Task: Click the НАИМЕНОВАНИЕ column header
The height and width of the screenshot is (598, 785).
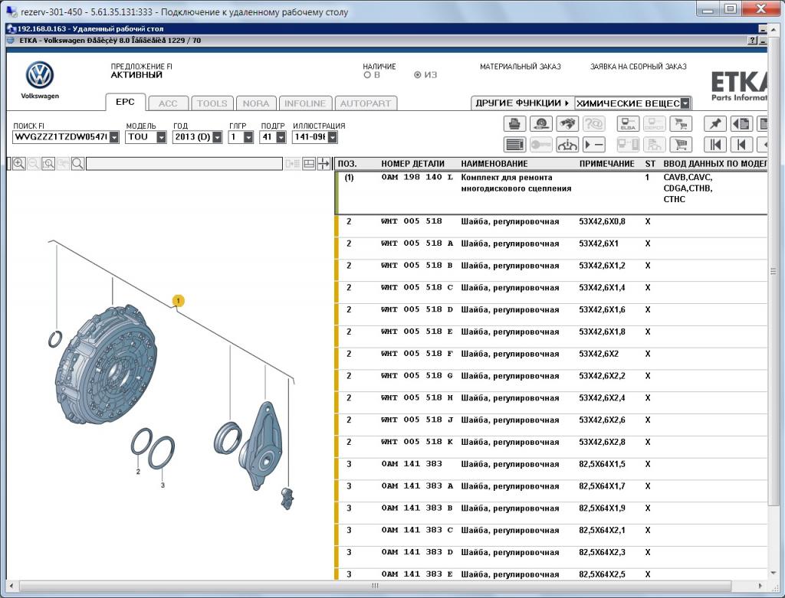Action: click(x=494, y=164)
